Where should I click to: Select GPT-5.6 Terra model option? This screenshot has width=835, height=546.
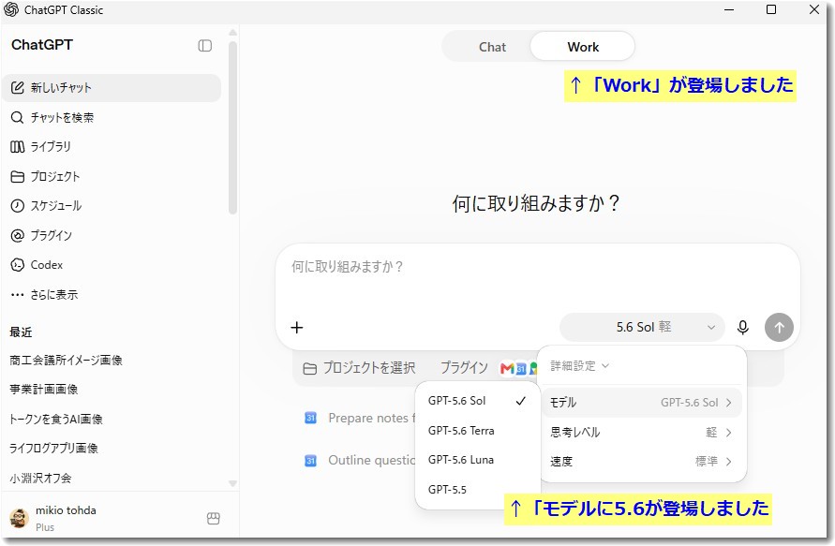[478, 431]
